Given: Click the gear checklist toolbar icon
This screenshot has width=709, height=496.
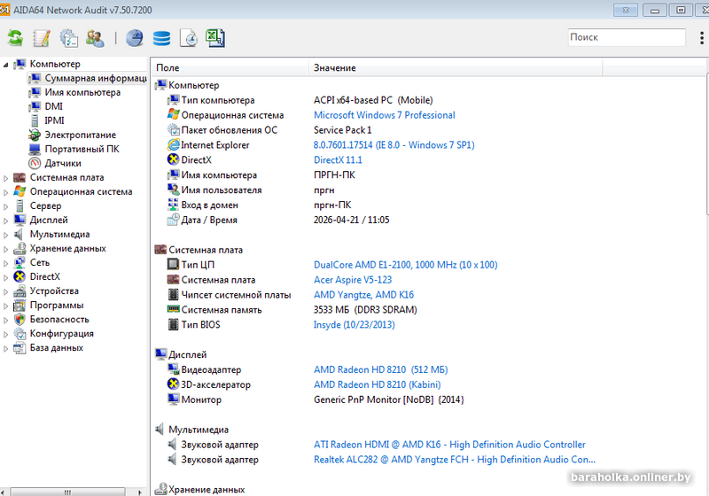Looking at the screenshot, I should click(69, 38).
